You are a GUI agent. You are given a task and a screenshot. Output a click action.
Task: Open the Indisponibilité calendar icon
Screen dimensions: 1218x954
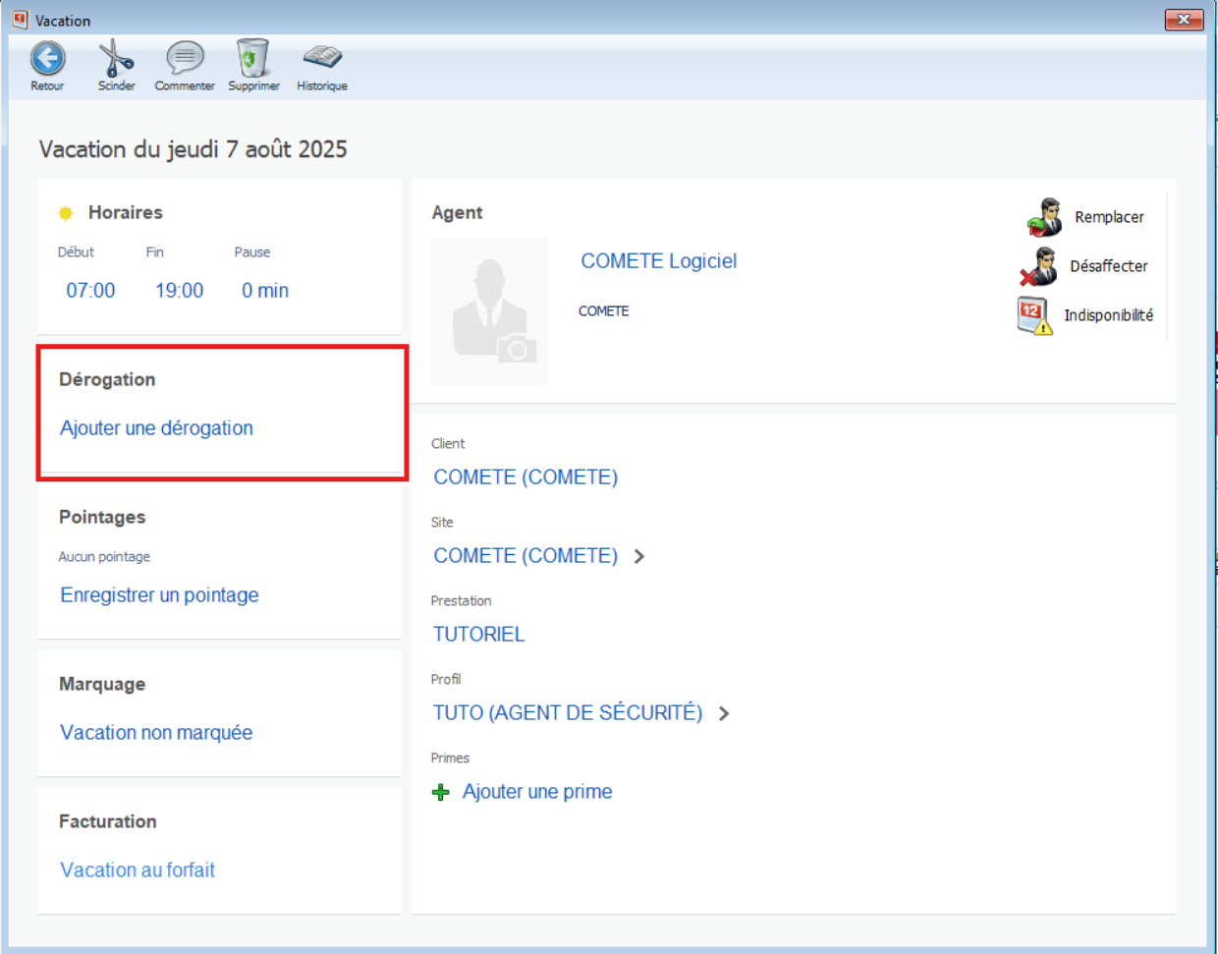pyautogui.click(x=1034, y=315)
